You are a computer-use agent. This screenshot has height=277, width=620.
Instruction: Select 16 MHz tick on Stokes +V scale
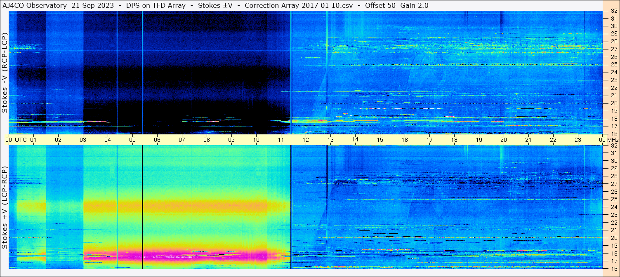[x=613, y=268]
